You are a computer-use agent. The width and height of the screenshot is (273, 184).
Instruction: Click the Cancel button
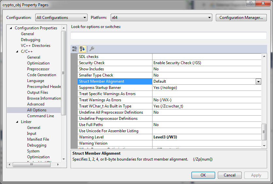230,175
